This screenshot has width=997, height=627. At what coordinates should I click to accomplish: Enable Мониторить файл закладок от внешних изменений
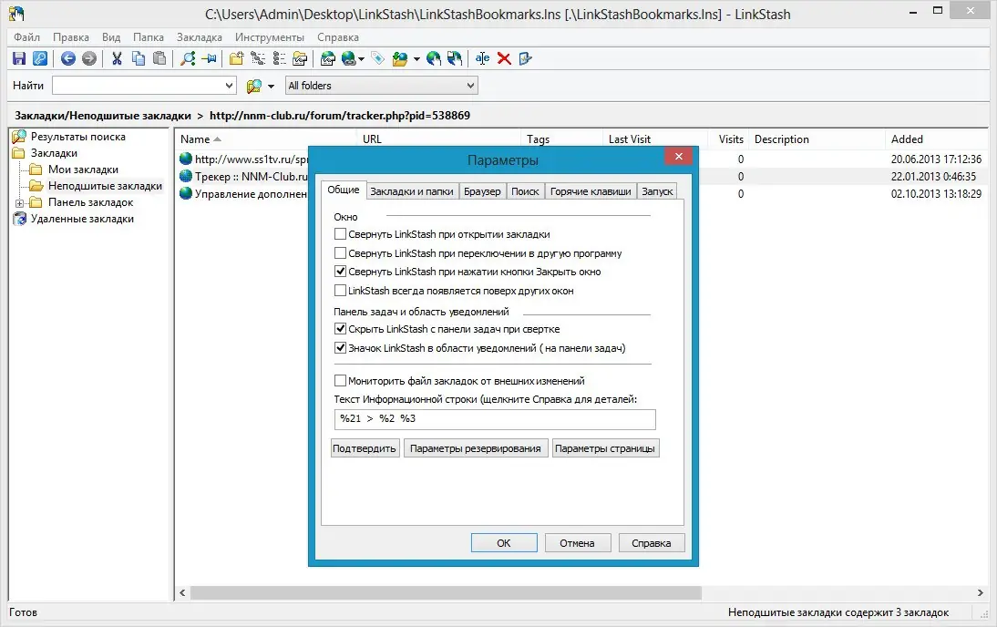pyautogui.click(x=340, y=381)
